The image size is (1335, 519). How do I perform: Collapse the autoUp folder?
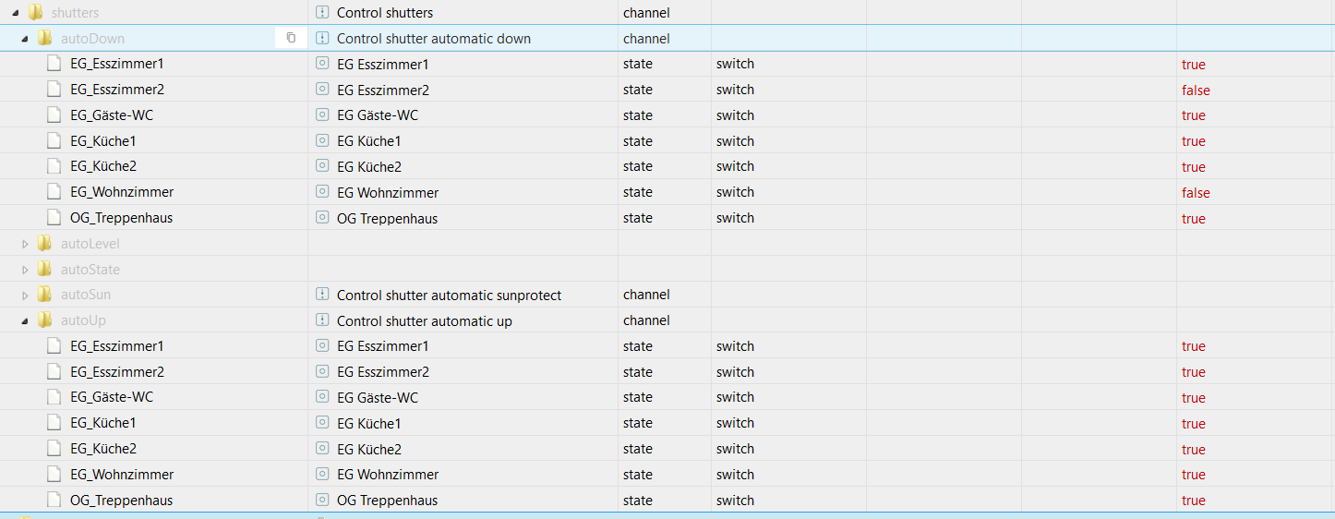pyautogui.click(x=26, y=320)
